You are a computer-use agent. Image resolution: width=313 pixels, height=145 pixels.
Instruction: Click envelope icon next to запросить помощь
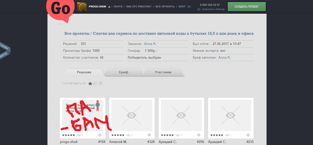[199, 9]
